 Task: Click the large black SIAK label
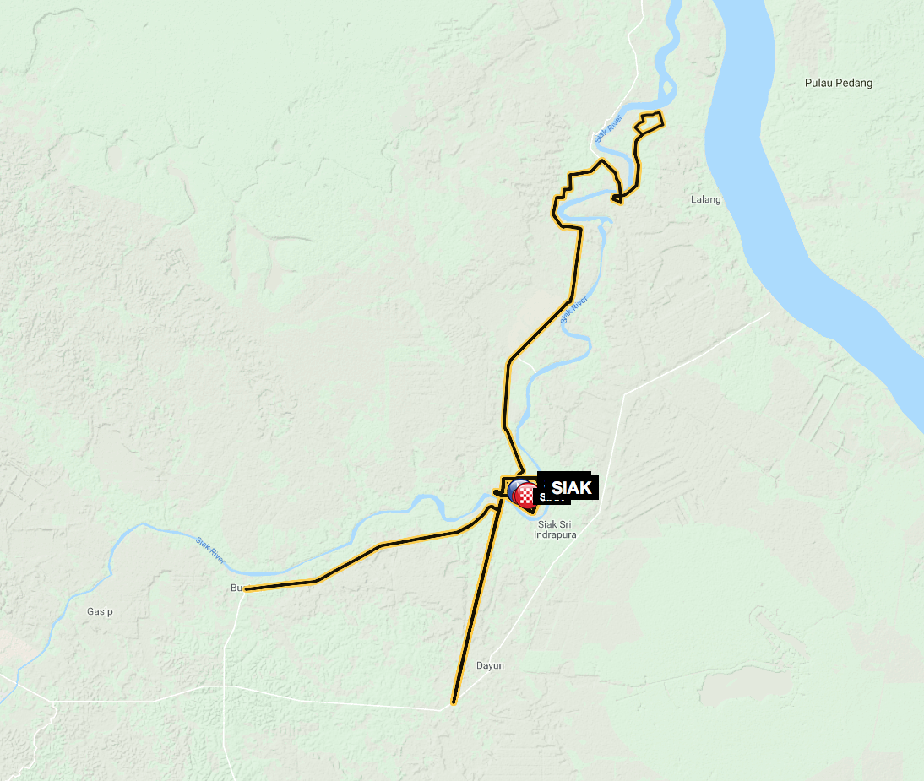coord(568,487)
